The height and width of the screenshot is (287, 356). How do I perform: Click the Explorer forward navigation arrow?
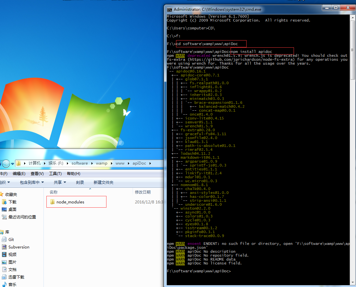pyautogui.click(x=6, y=163)
